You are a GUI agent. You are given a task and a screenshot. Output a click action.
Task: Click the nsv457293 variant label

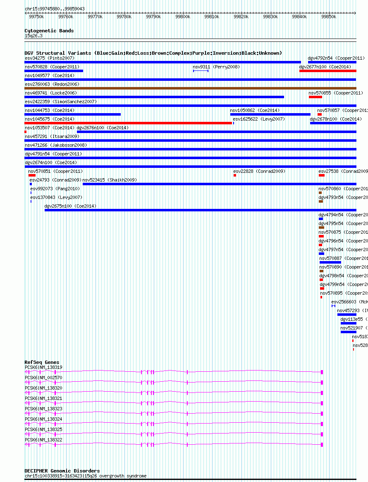point(352,310)
